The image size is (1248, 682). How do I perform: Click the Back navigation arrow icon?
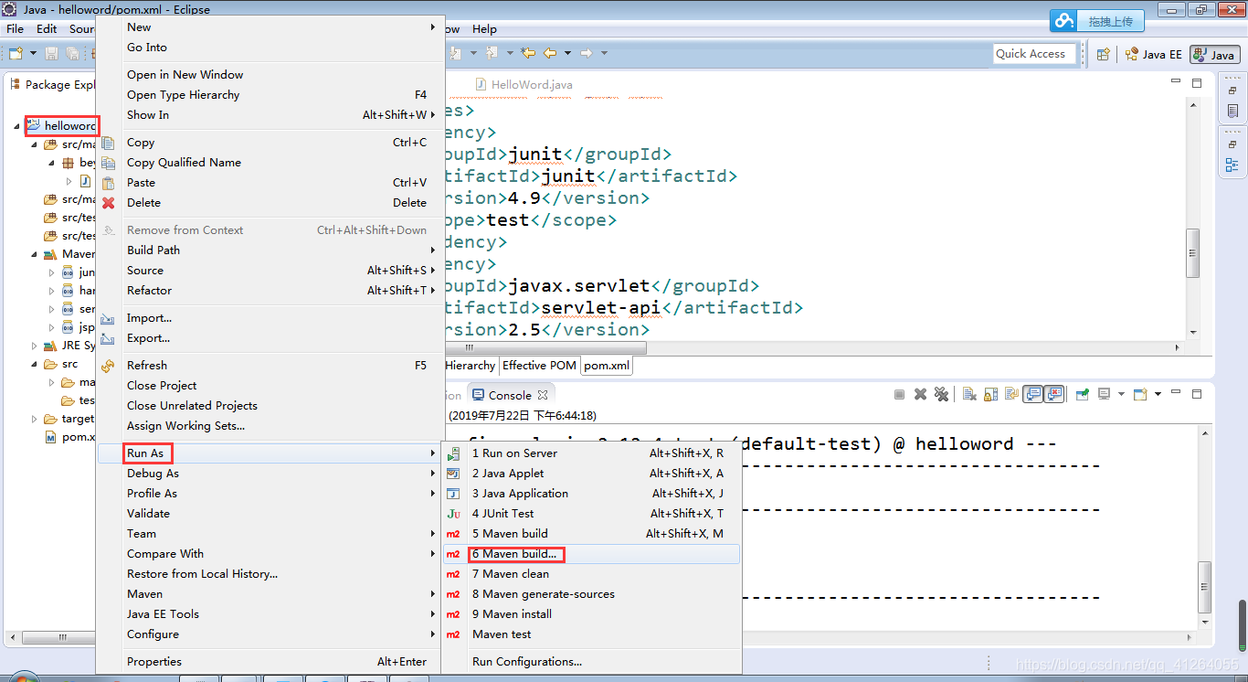550,53
